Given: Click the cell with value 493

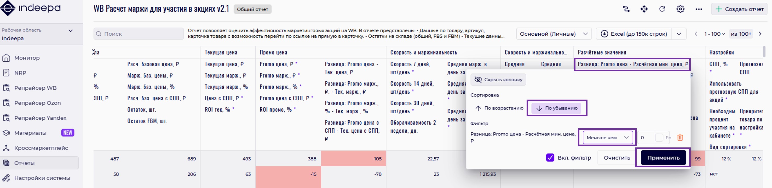Looking at the screenshot, I should [247, 159].
